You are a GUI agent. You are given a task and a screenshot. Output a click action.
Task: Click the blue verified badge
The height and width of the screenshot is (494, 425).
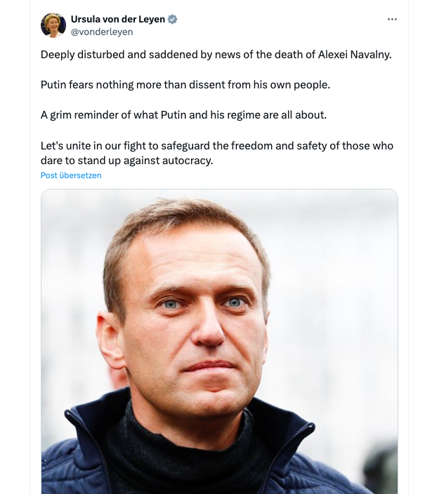(x=172, y=19)
